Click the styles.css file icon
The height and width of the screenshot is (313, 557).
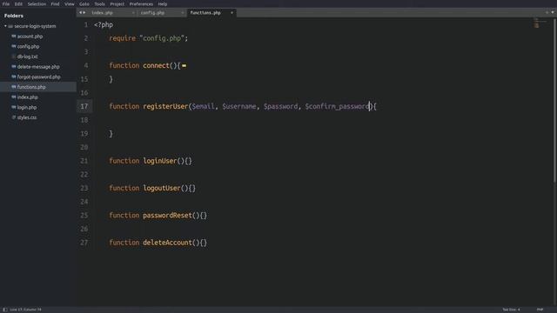click(x=14, y=117)
